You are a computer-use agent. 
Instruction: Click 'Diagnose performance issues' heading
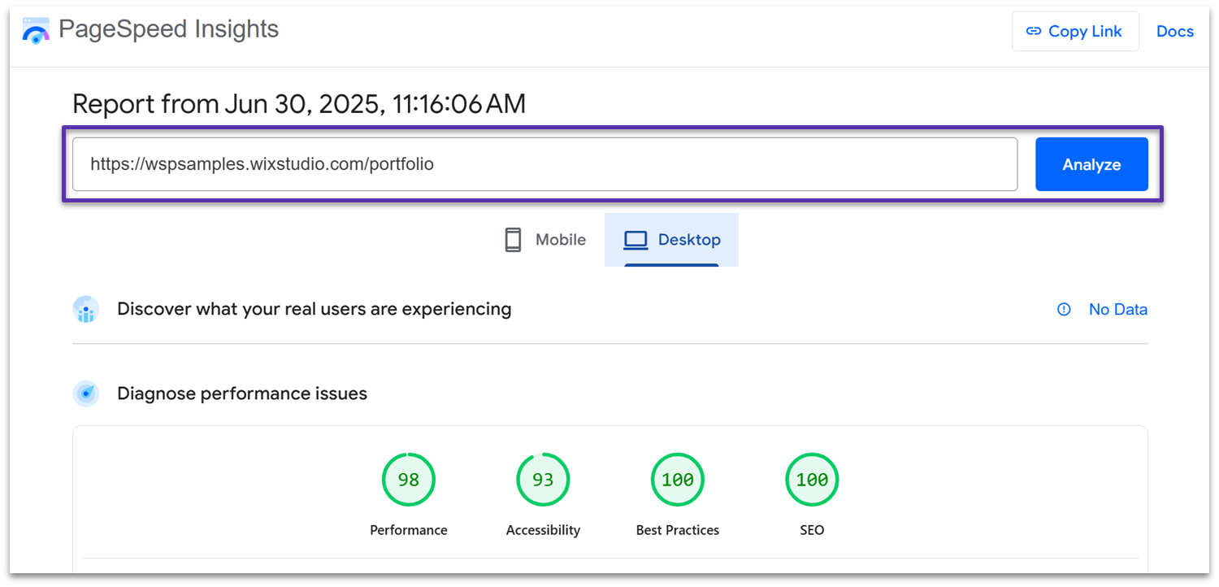pos(242,394)
